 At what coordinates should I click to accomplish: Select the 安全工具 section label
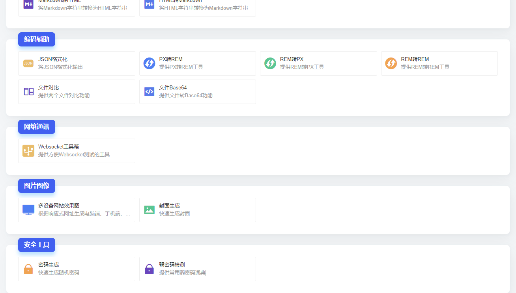point(37,245)
